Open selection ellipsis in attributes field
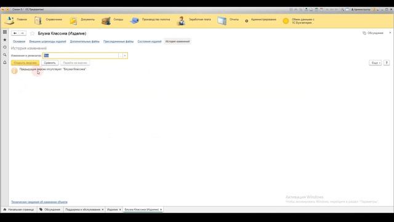This screenshot has height=222, width=394. pyautogui.click(x=121, y=55)
